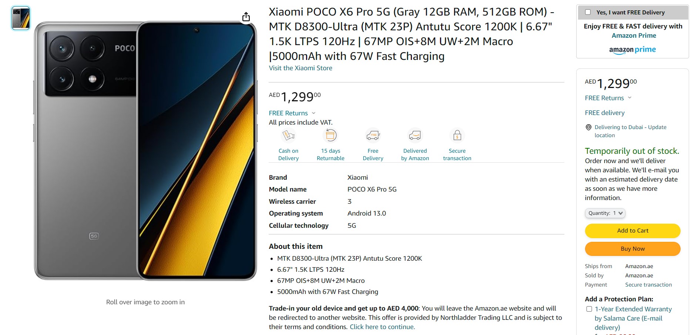This screenshot has height=335, width=695.
Task: Click the Cash on Delivery icon
Action: pos(288,136)
